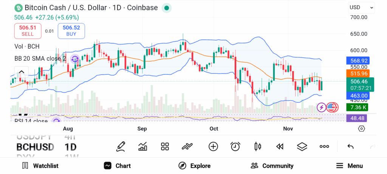The height and width of the screenshot is (174, 387).
Task: Open the layout grid icon
Action: [x=165, y=146]
